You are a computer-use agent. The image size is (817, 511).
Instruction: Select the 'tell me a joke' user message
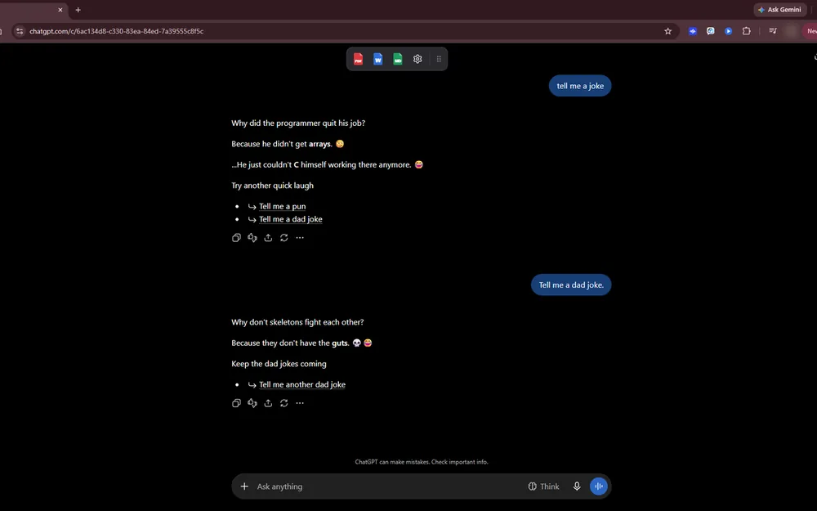click(580, 86)
